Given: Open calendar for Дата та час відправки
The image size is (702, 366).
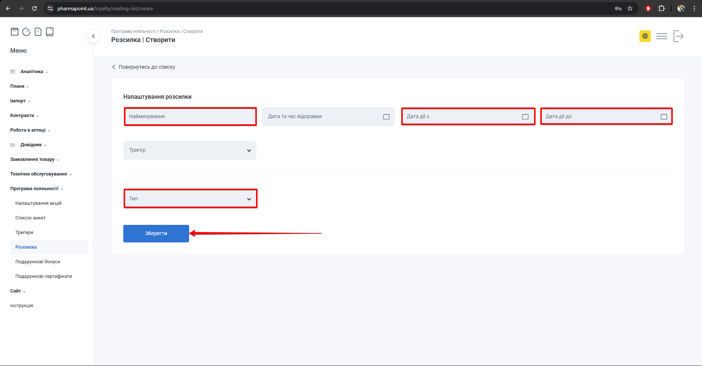Looking at the screenshot, I should pos(386,117).
